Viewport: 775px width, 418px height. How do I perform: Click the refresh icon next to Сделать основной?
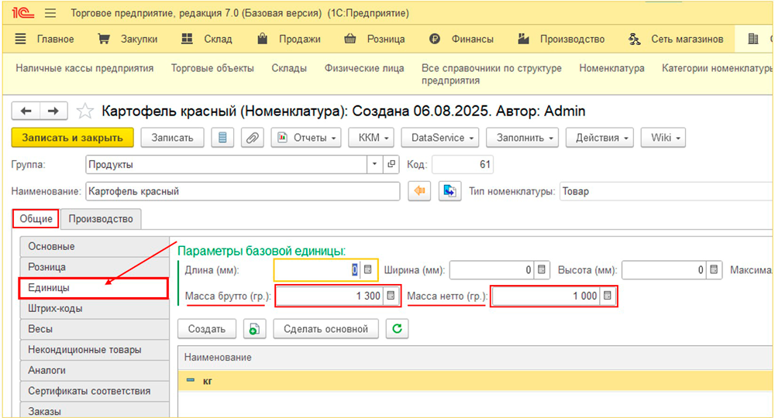398,329
